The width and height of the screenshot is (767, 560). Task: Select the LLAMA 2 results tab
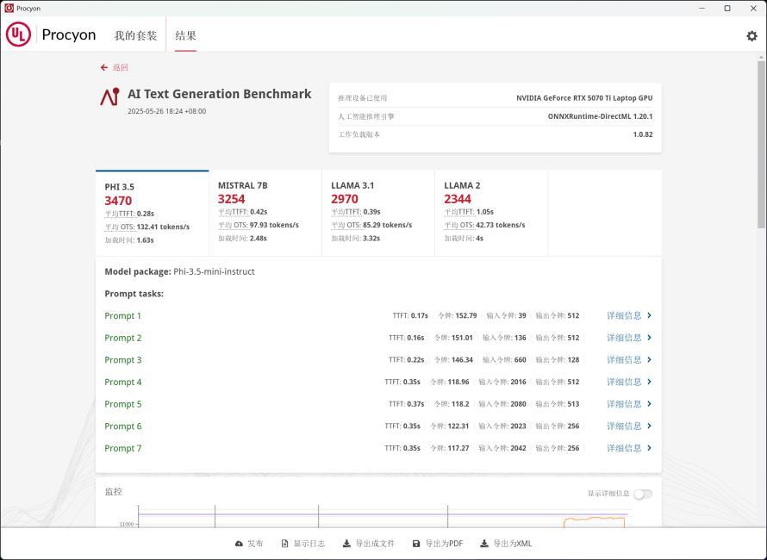click(491, 213)
